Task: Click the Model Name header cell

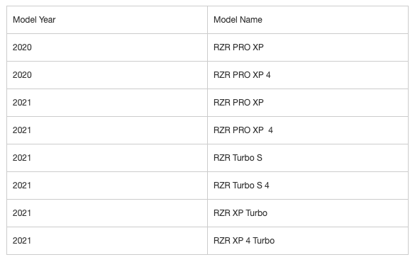Action: tap(308, 20)
